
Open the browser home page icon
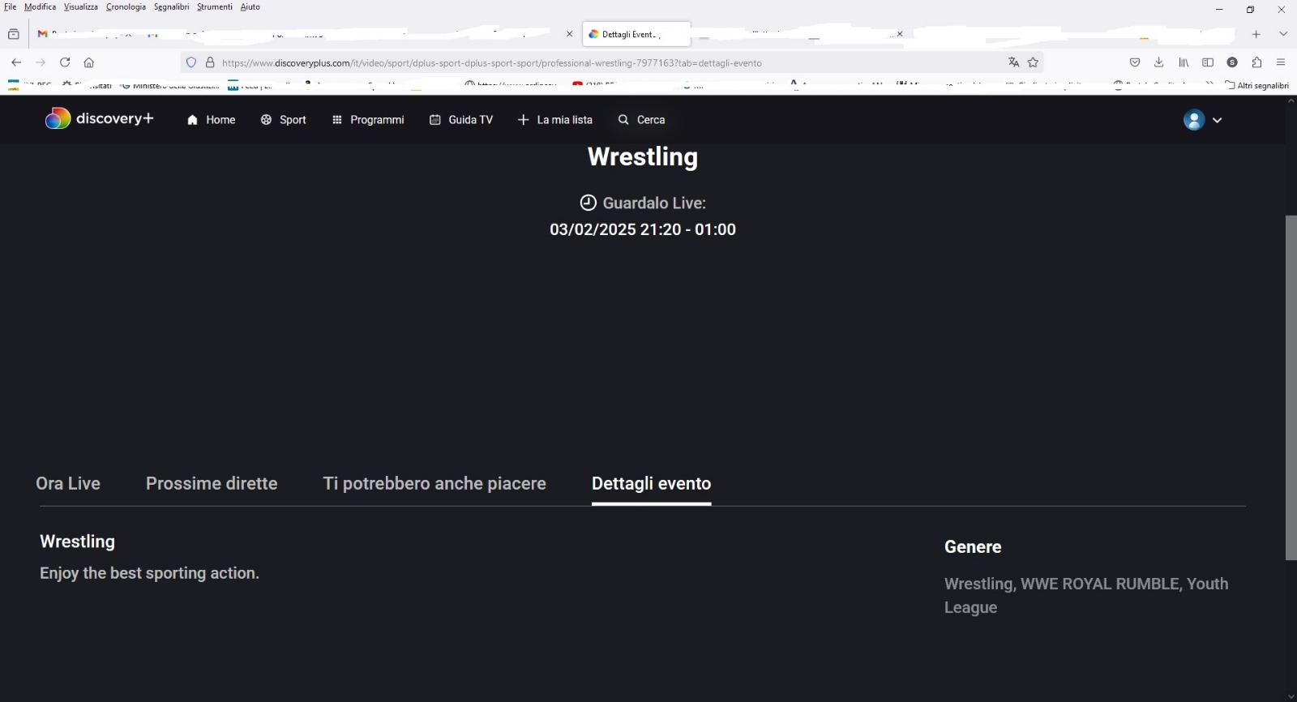[89, 62]
